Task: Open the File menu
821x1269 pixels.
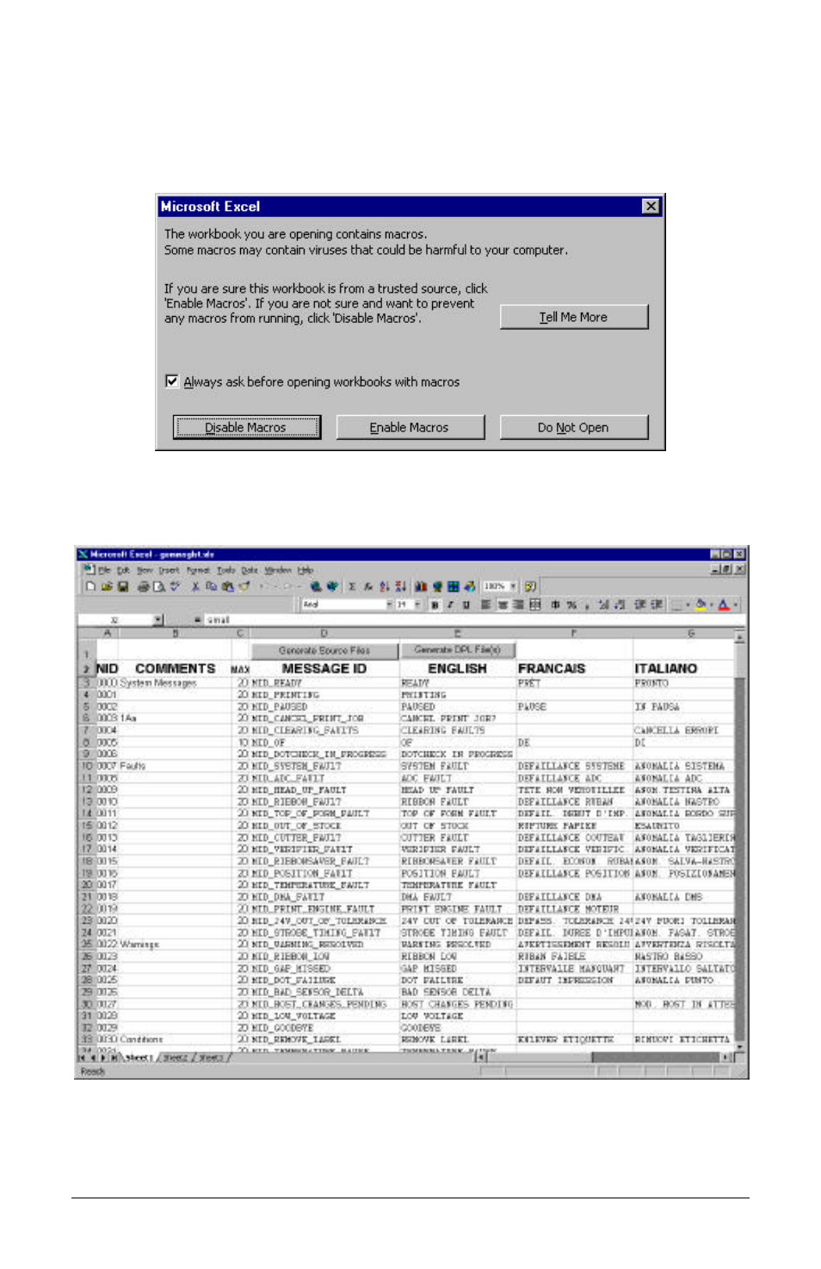Action: click(x=104, y=570)
